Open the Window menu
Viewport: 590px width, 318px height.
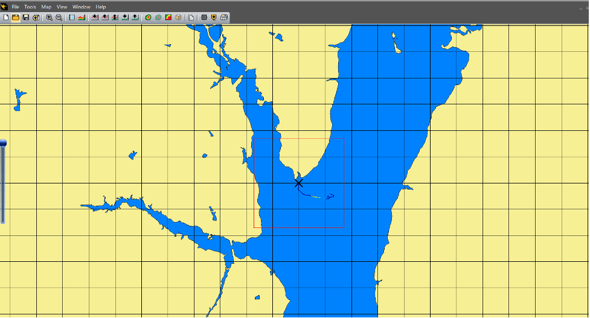tap(82, 7)
